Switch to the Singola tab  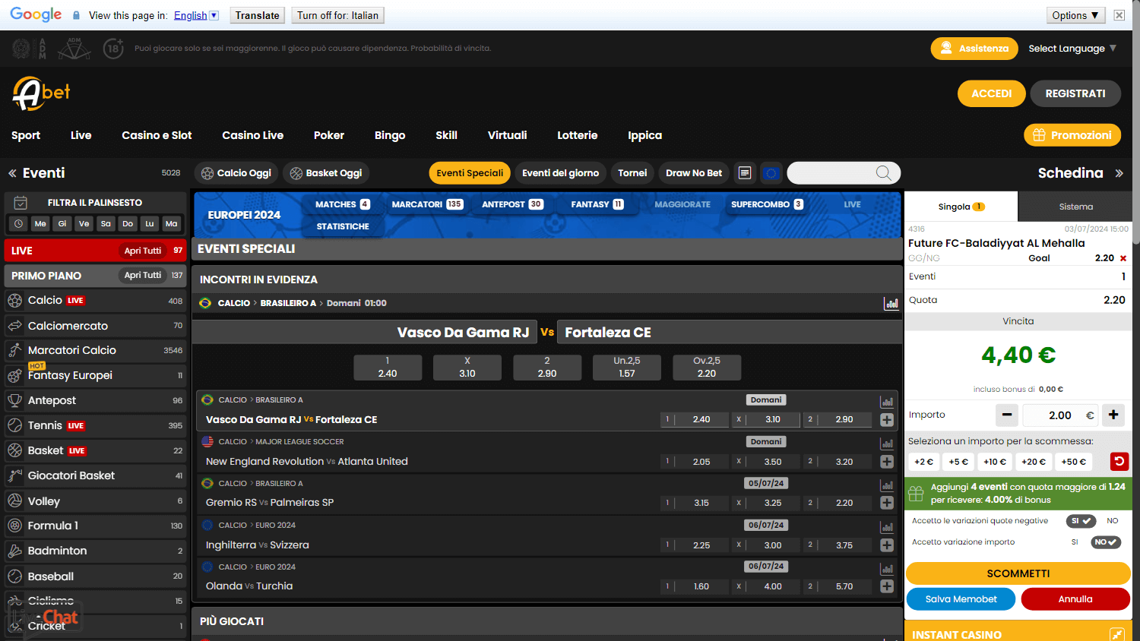pos(961,207)
